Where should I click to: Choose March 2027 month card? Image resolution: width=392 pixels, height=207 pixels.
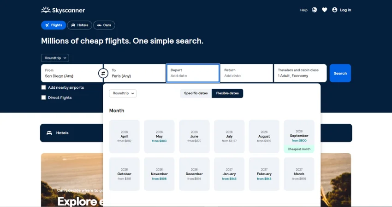pos(299,174)
